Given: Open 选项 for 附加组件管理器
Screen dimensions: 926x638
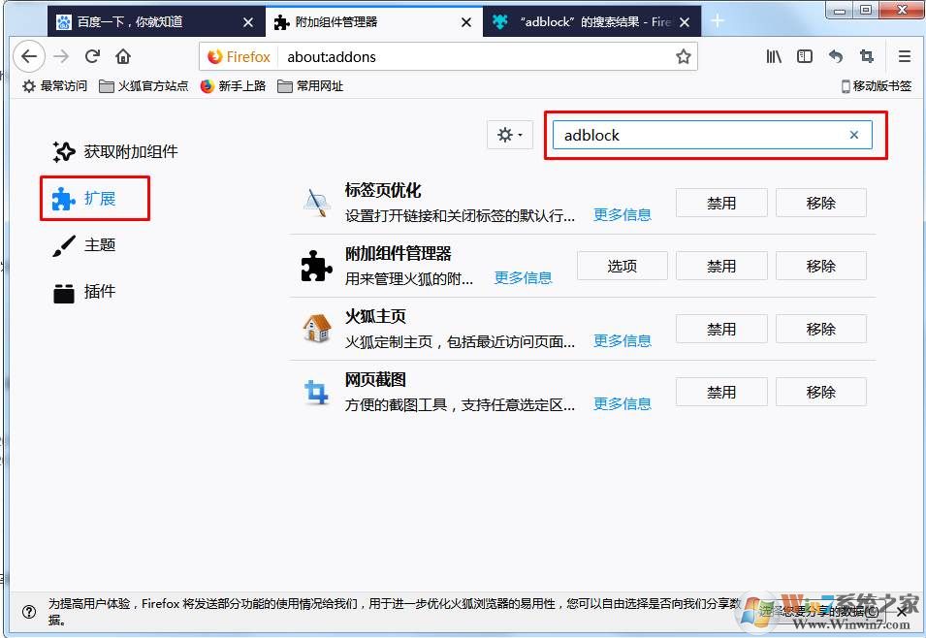Looking at the screenshot, I should (x=622, y=265).
